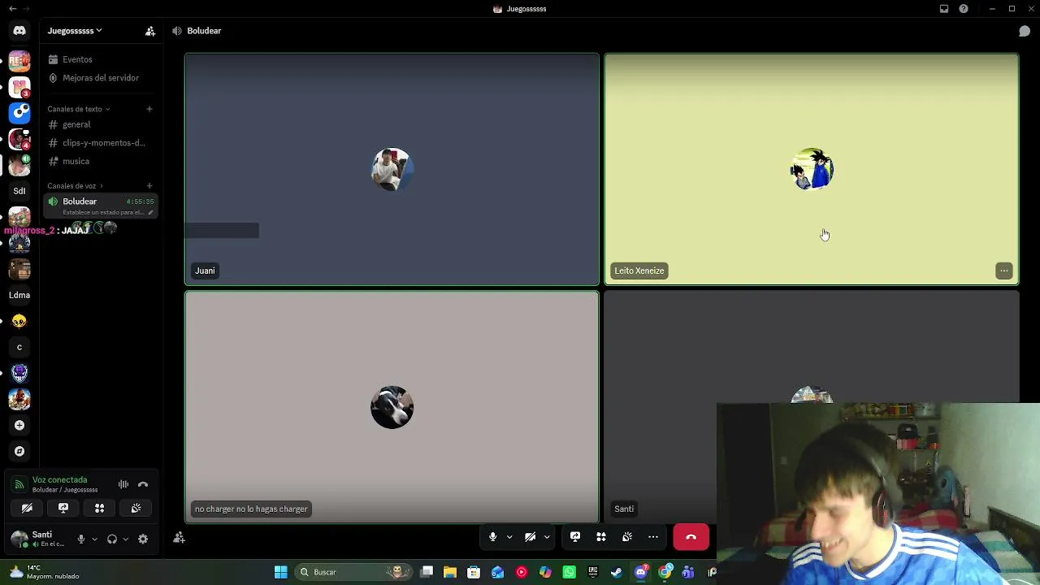
Task: Click the Buscar taskbar search box
Action: [352, 572]
